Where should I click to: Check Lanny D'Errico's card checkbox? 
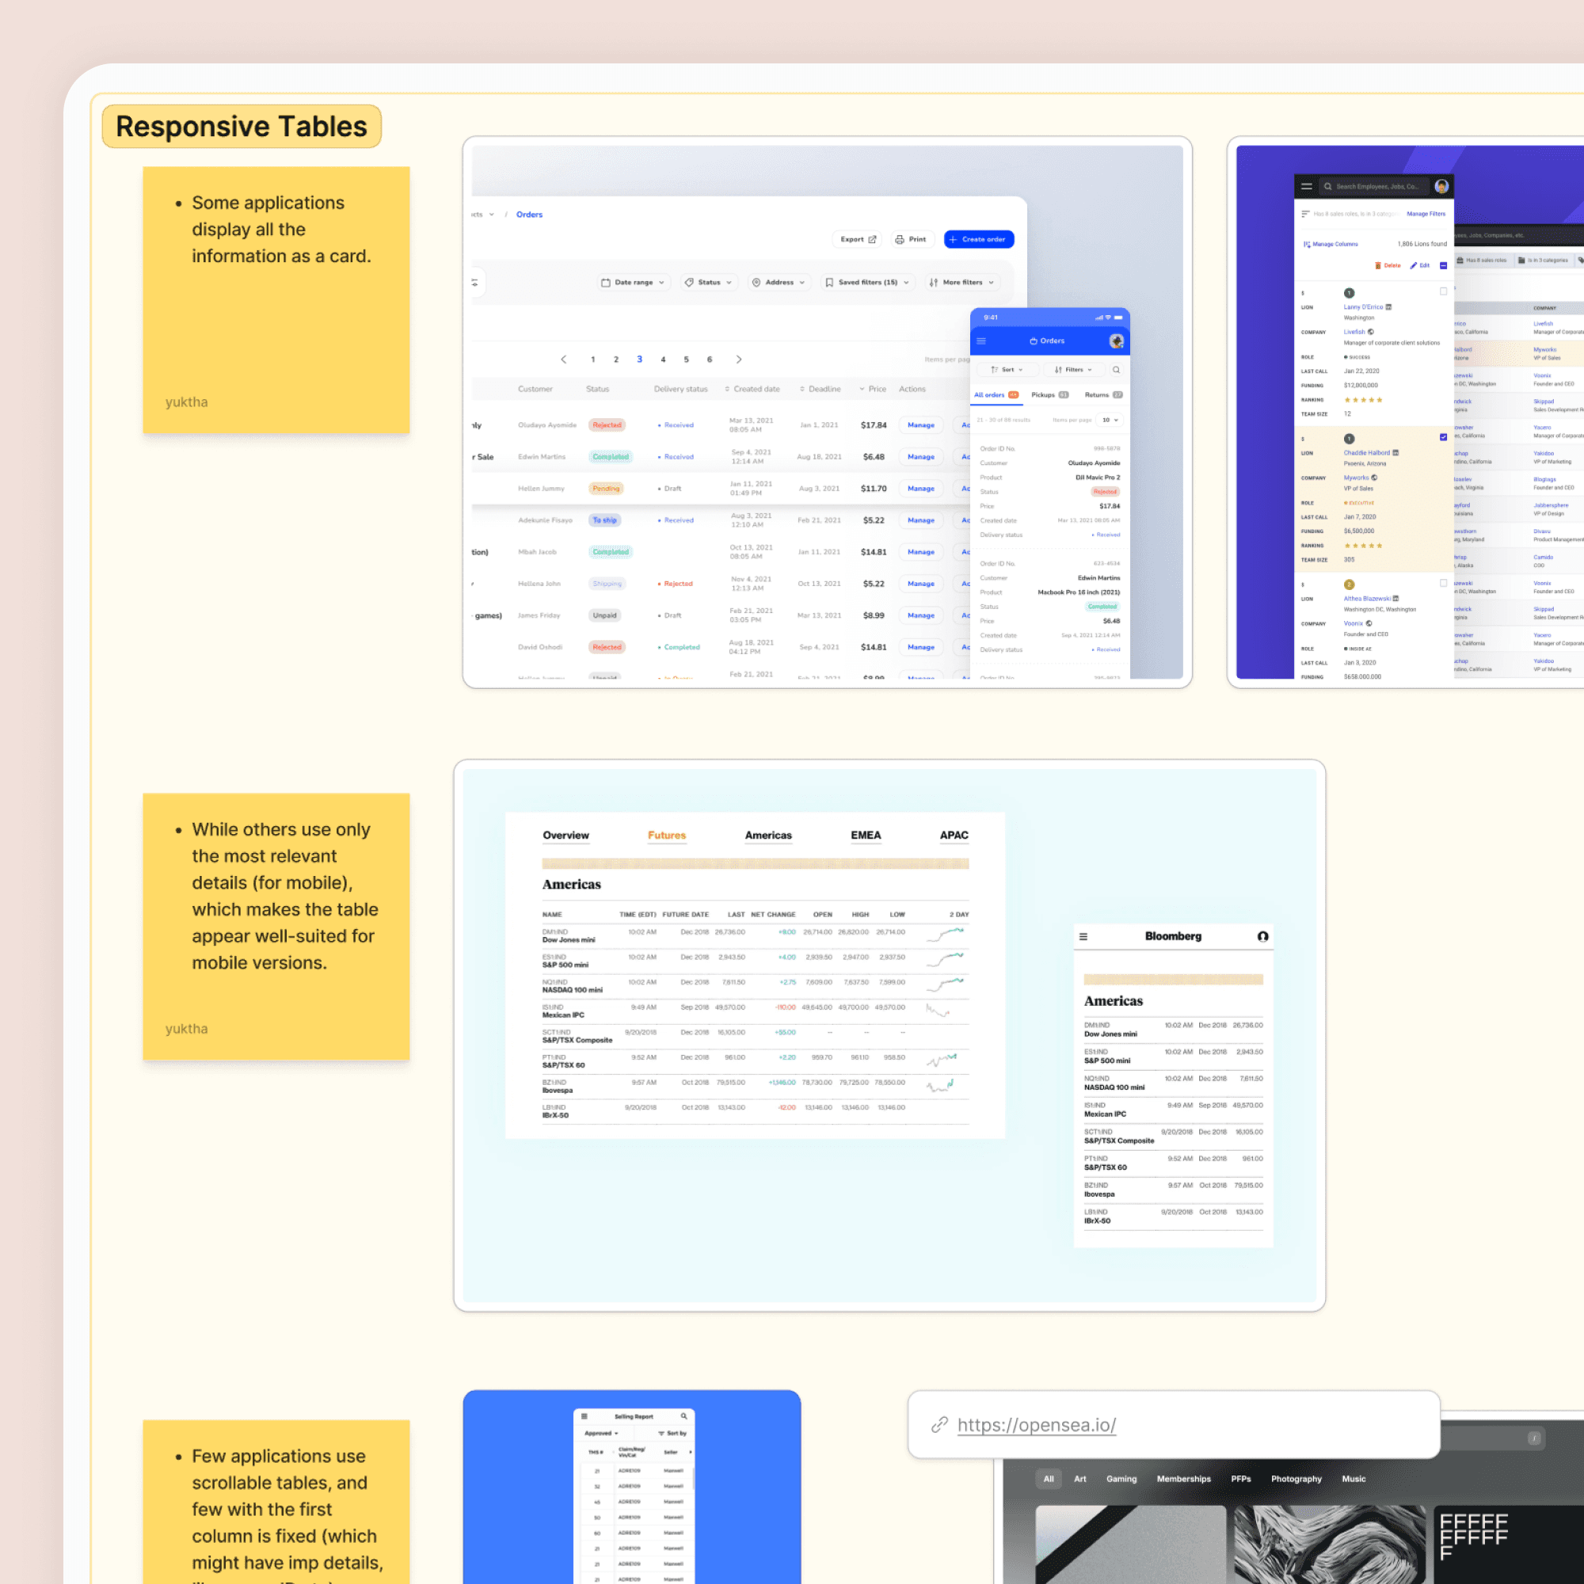tap(1443, 291)
